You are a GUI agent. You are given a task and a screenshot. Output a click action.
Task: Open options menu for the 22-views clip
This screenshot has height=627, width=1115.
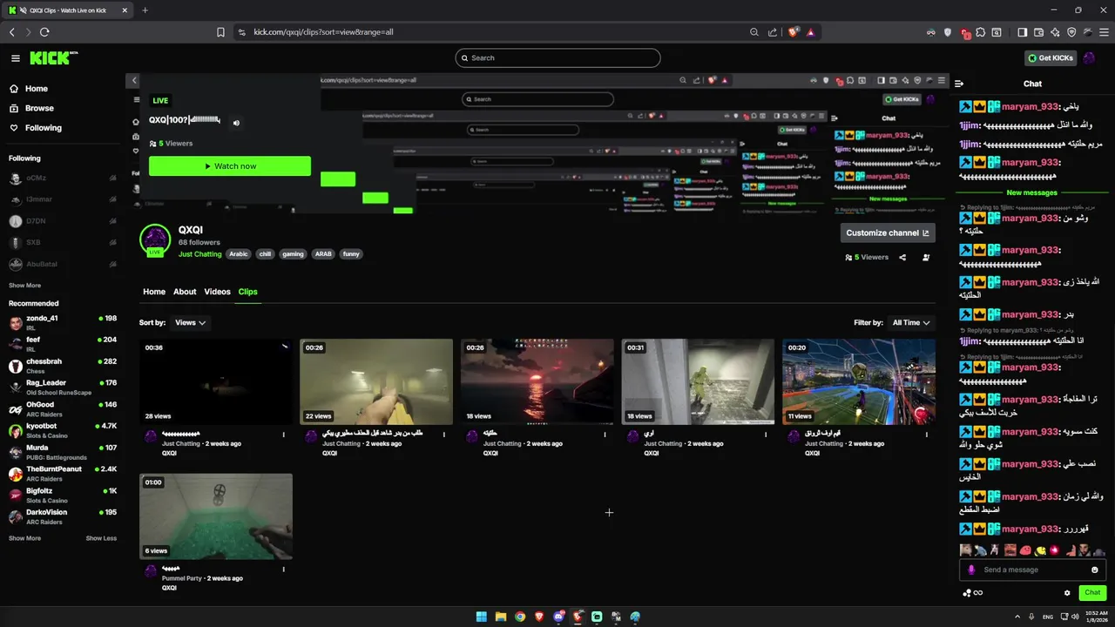pyautogui.click(x=444, y=435)
